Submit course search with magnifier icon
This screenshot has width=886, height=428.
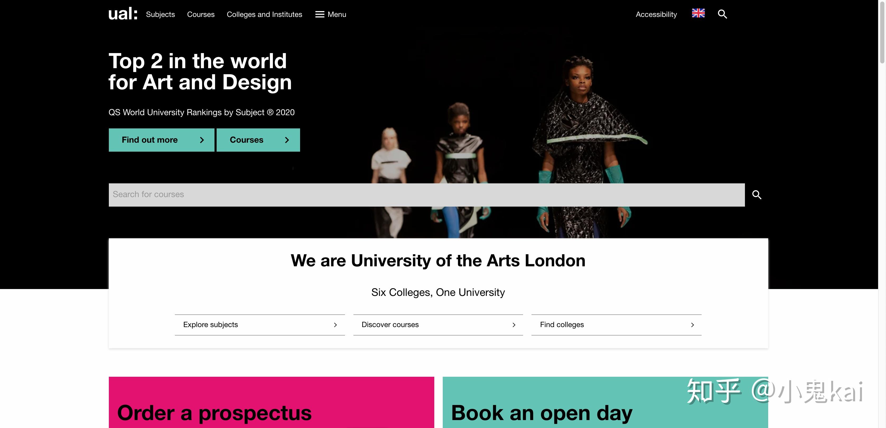(757, 195)
